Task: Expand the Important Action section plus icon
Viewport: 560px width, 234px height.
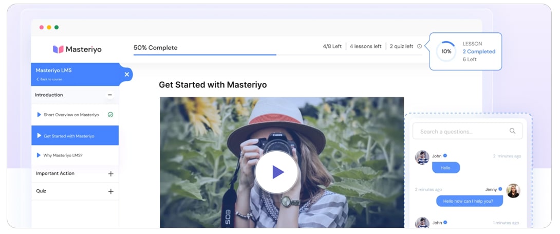Action: pyautogui.click(x=110, y=174)
